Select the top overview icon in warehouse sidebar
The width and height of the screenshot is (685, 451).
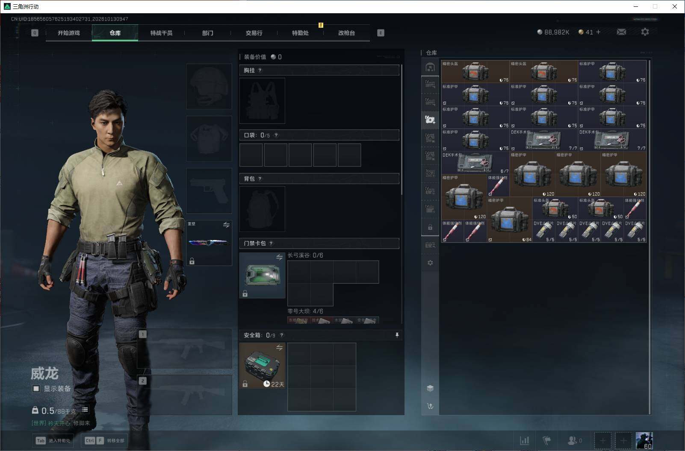click(x=430, y=67)
